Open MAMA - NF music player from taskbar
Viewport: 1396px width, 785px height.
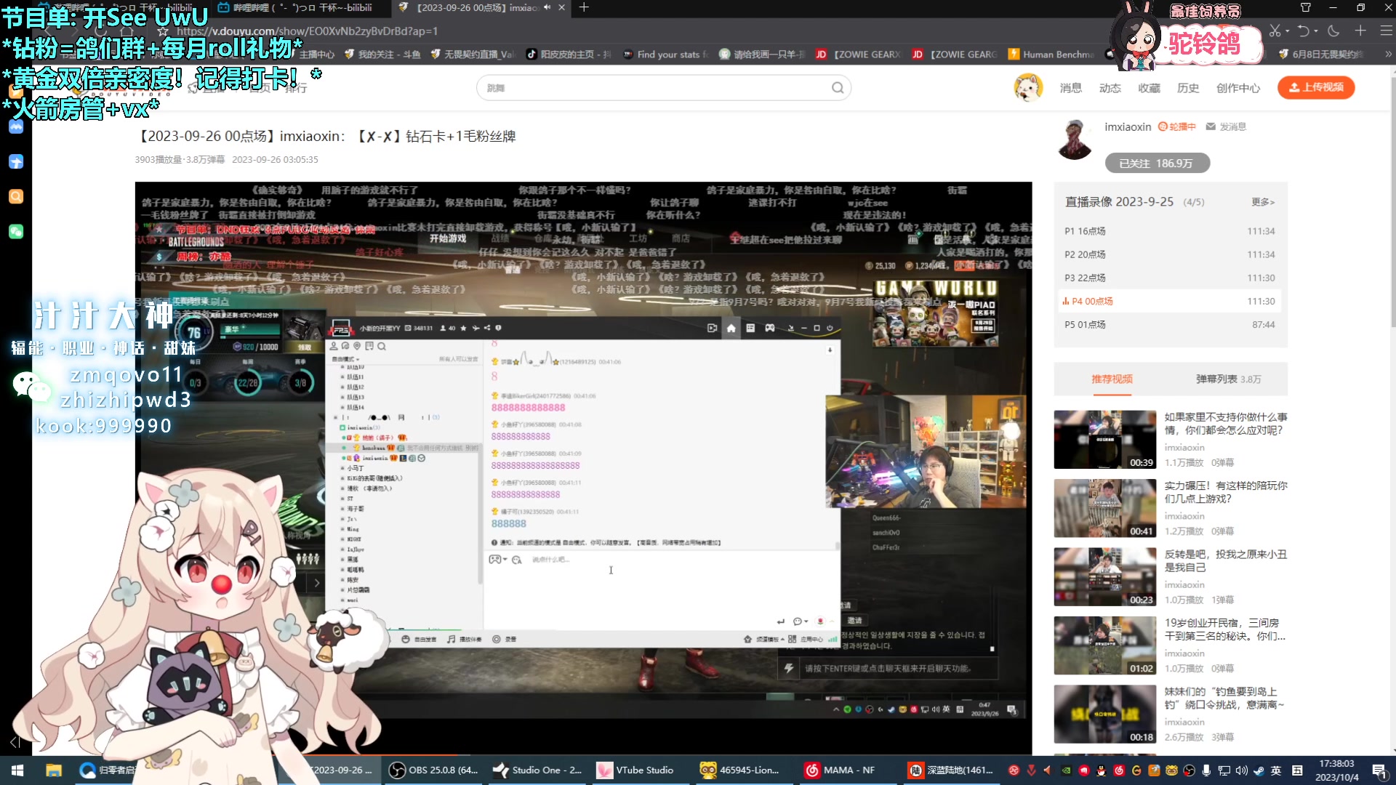[841, 770]
